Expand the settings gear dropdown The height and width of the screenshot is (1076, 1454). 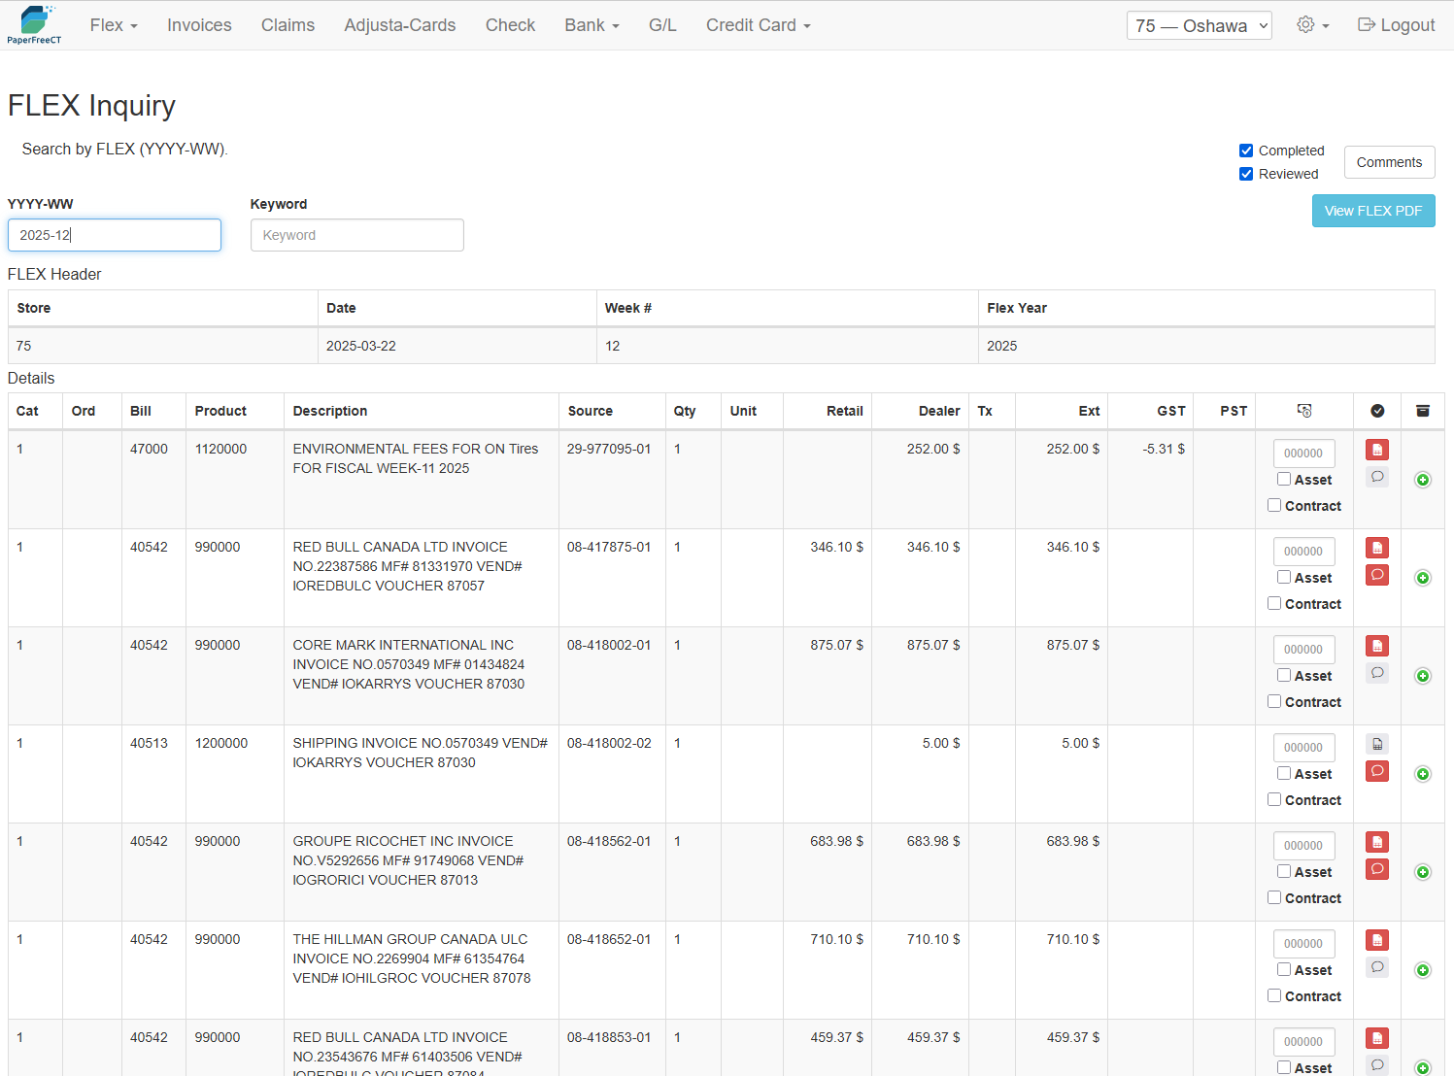point(1312,25)
